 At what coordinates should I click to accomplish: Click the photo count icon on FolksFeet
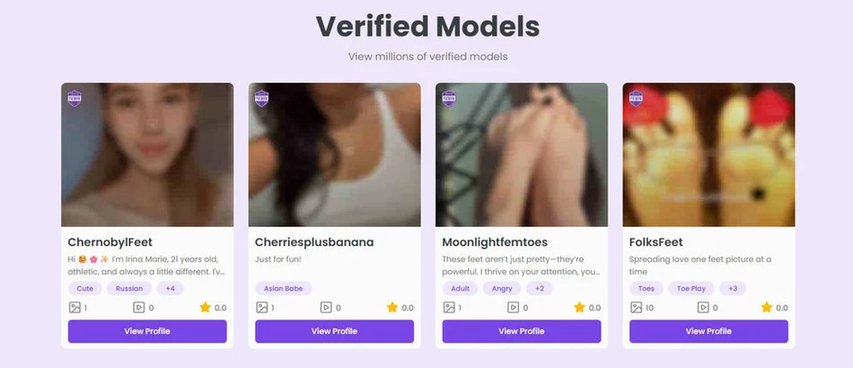(x=636, y=307)
